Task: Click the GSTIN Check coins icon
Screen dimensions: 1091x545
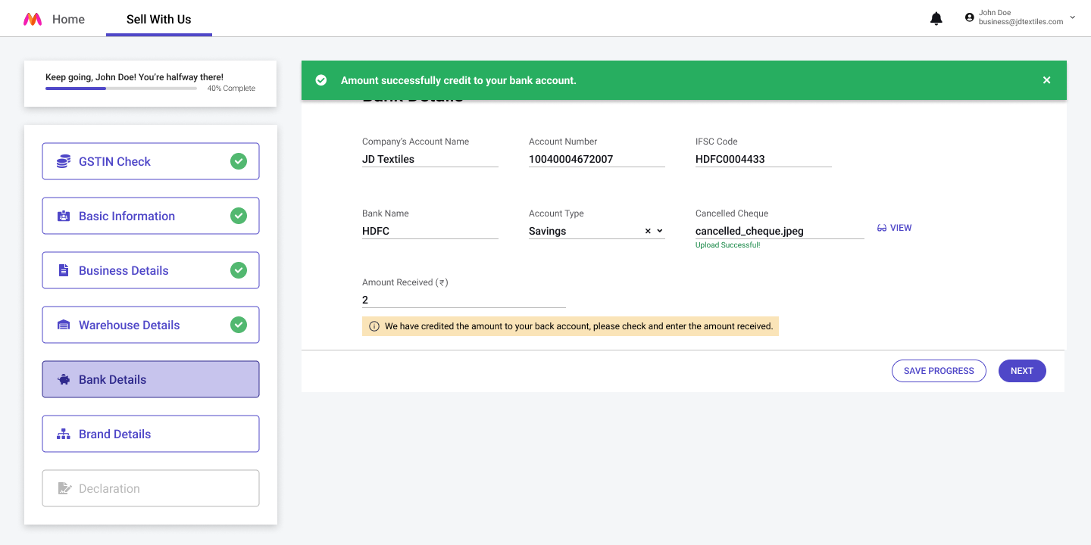Action: (x=64, y=161)
